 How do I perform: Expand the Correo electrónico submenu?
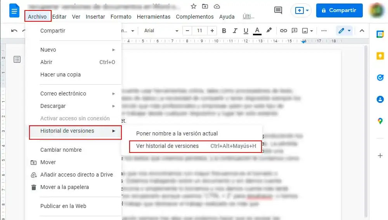(73, 94)
